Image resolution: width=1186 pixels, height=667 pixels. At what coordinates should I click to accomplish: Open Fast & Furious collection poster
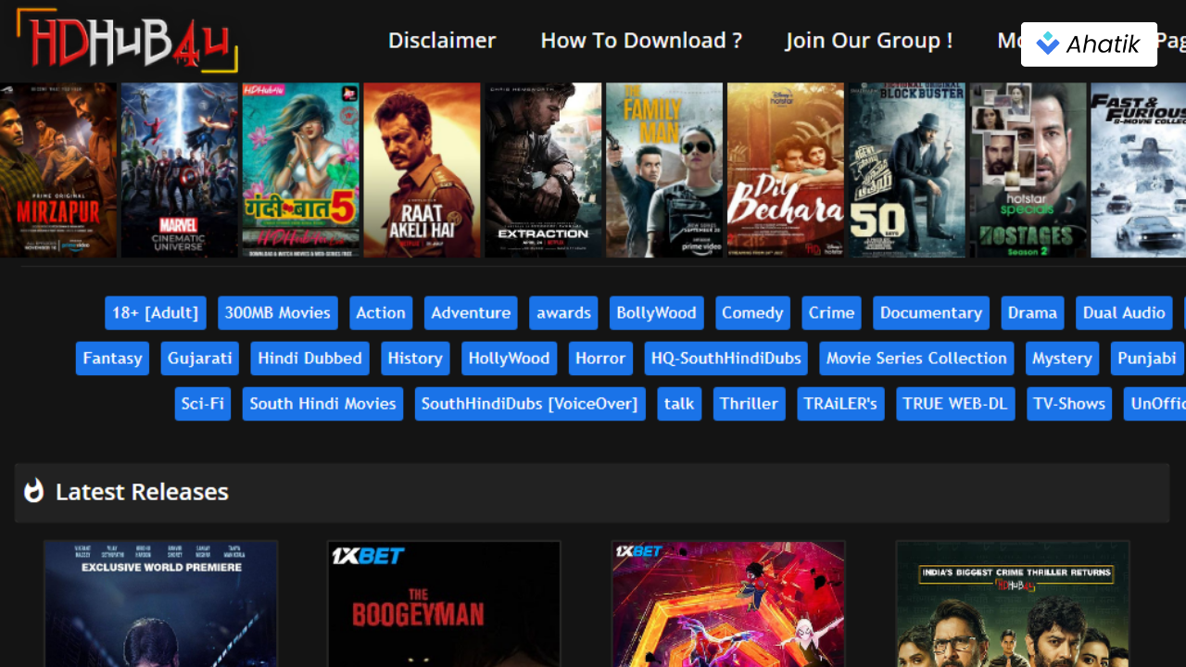(1139, 170)
